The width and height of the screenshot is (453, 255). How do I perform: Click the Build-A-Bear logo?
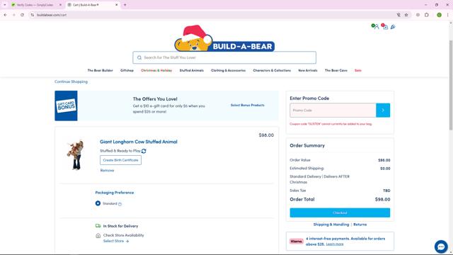224,38
